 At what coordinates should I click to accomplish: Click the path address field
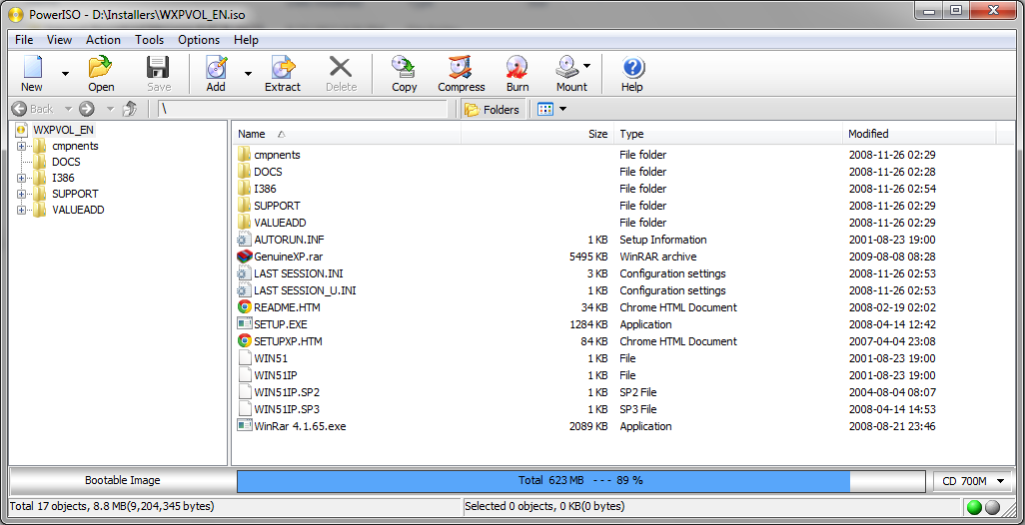[303, 109]
